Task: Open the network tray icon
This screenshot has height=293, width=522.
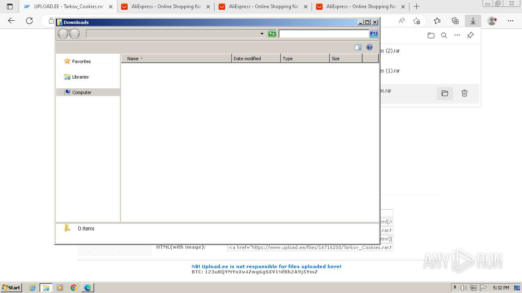Action: tap(473, 288)
